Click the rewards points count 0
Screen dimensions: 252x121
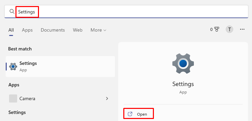pyautogui.click(x=211, y=29)
